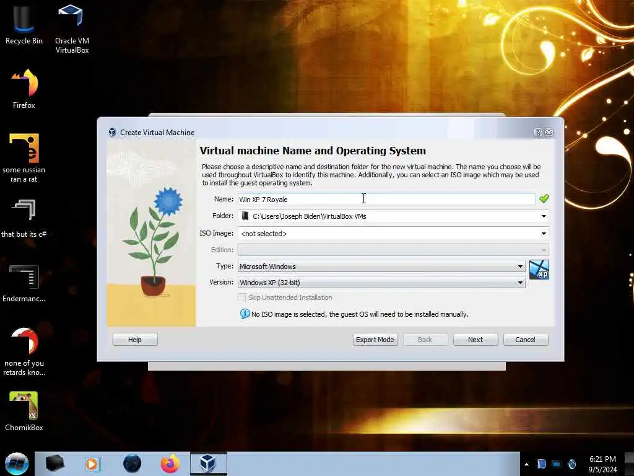
Task: Toggle Skip Unattended Installation checkbox
Action: pos(242,297)
